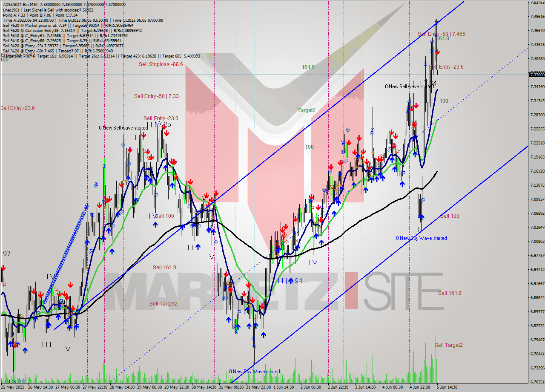This screenshot has height=392, width=545.
Task: Click the '7.34' wave price label
Action: click(430, 83)
